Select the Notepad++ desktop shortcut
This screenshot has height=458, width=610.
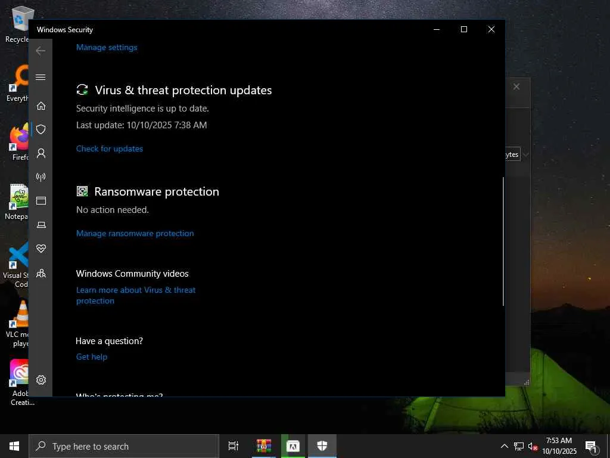click(17, 202)
